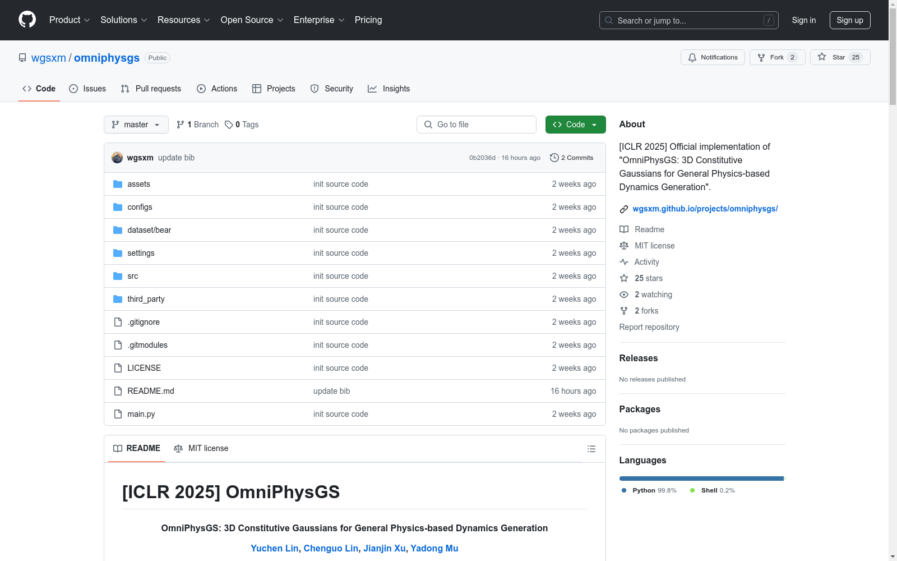Click the repository icon before wgsxm
Screen dimensions: 897x561
pyautogui.click(x=22, y=58)
